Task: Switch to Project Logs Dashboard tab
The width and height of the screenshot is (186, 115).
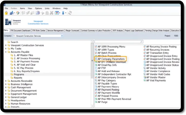Action: (134, 30)
